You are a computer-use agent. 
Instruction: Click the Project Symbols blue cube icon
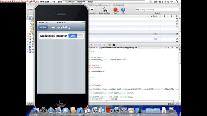pos(30,47)
